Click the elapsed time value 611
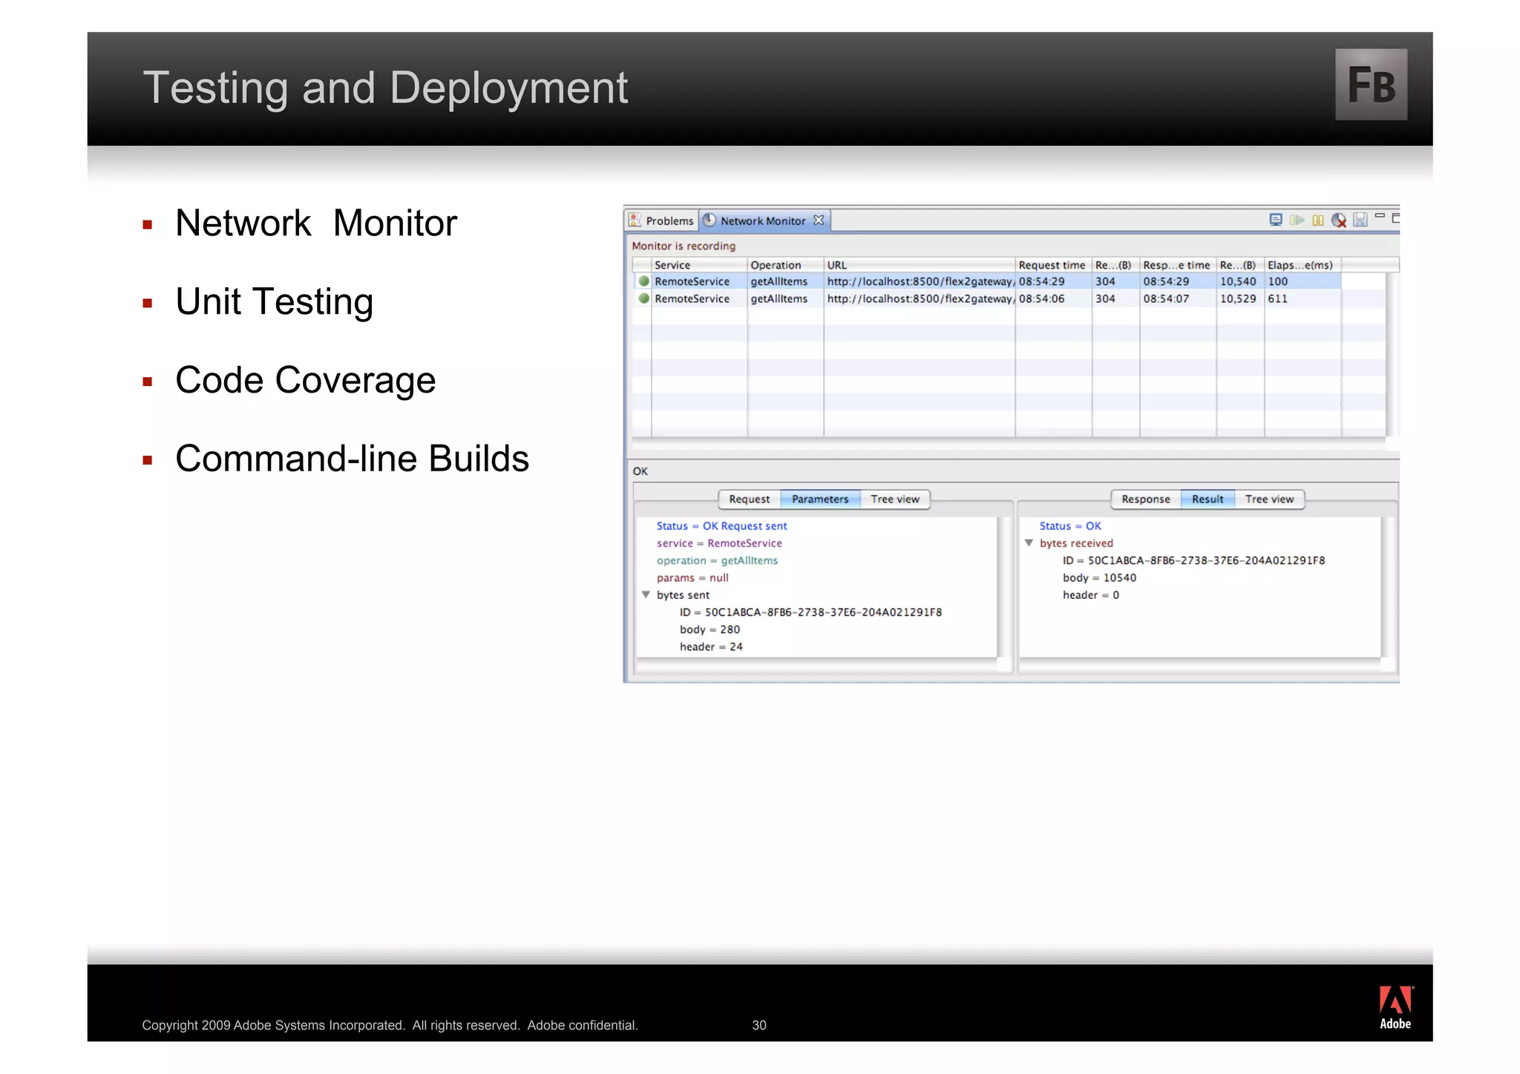 1277,298
